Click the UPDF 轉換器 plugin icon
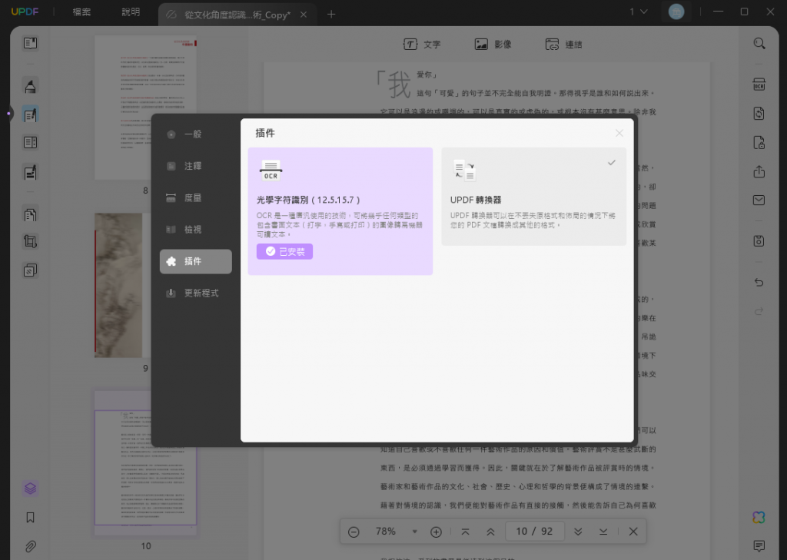 [x=464, y=171]
